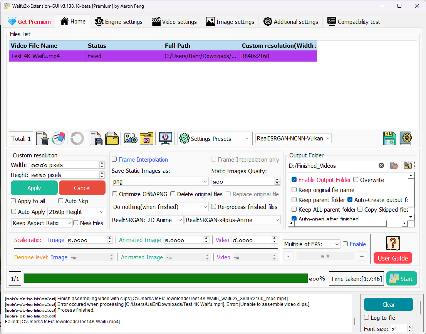Click the Font size stepper arrows
This screenshot has height=334, width=426.
410,329
